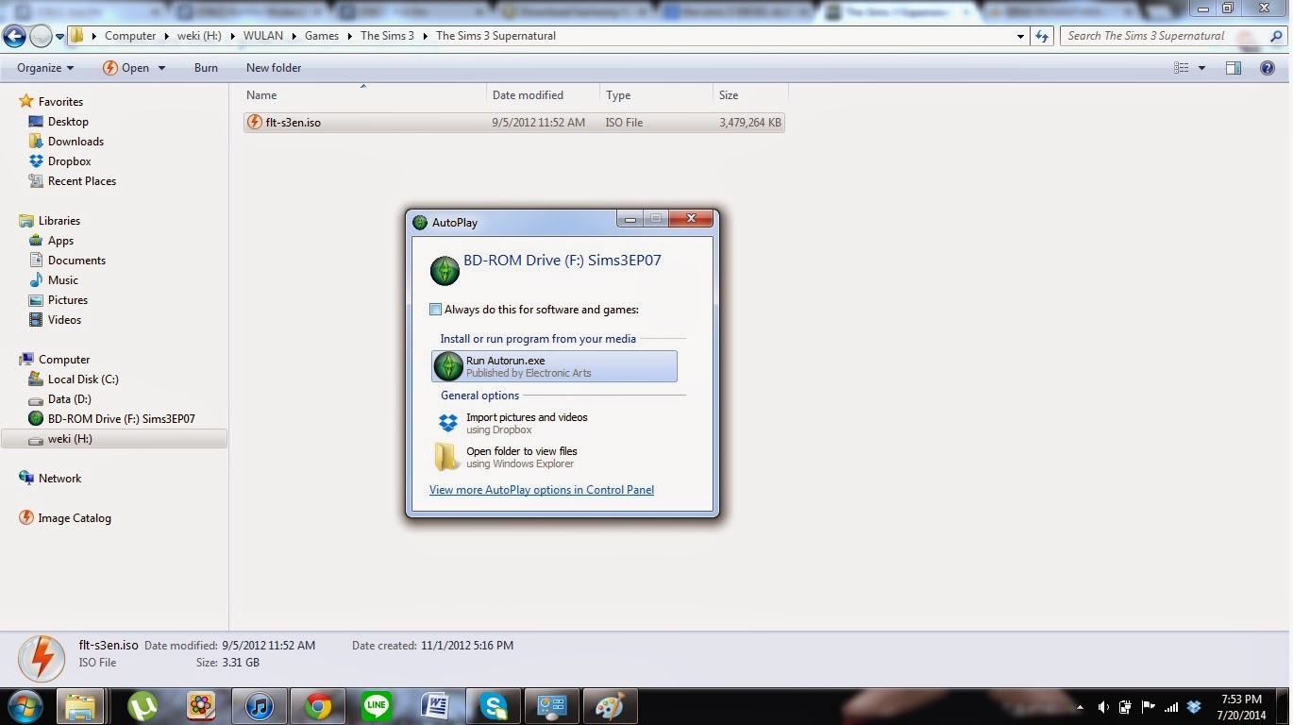Close the AutoPlay dialog
The width and height of the screenshot is (1293, 725).
point(691,219)
